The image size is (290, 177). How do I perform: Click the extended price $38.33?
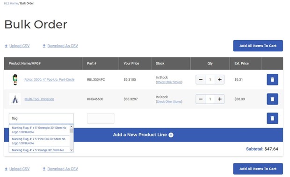239,99
